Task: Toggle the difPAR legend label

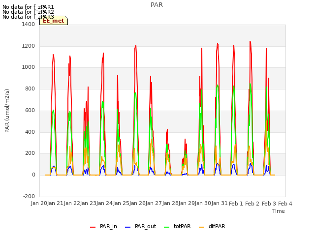Action: 217,226
